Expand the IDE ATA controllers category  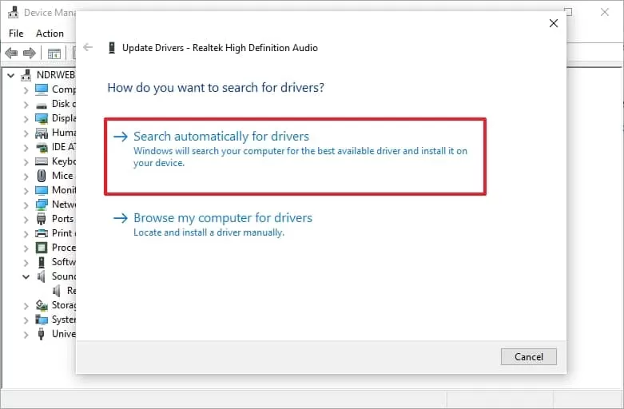(26, 147)
